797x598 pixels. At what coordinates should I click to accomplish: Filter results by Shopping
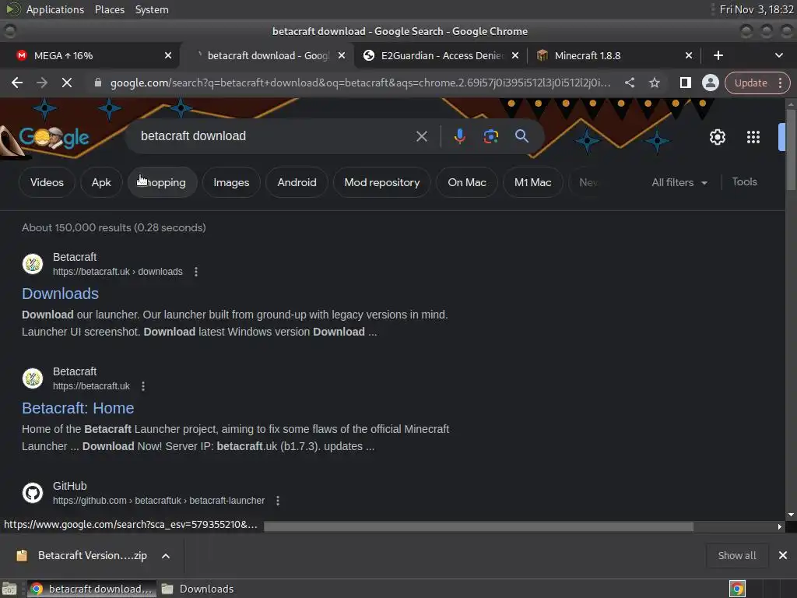(162, 182)
